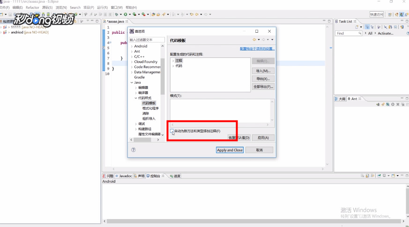Enable auto-add comments checkbox in Preferences
The height and width of the screenshot is (227, 409).
[x=171, y=131]
